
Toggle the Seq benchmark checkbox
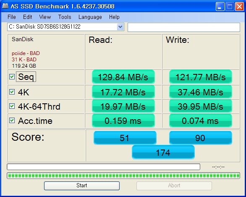click(12, 77)
